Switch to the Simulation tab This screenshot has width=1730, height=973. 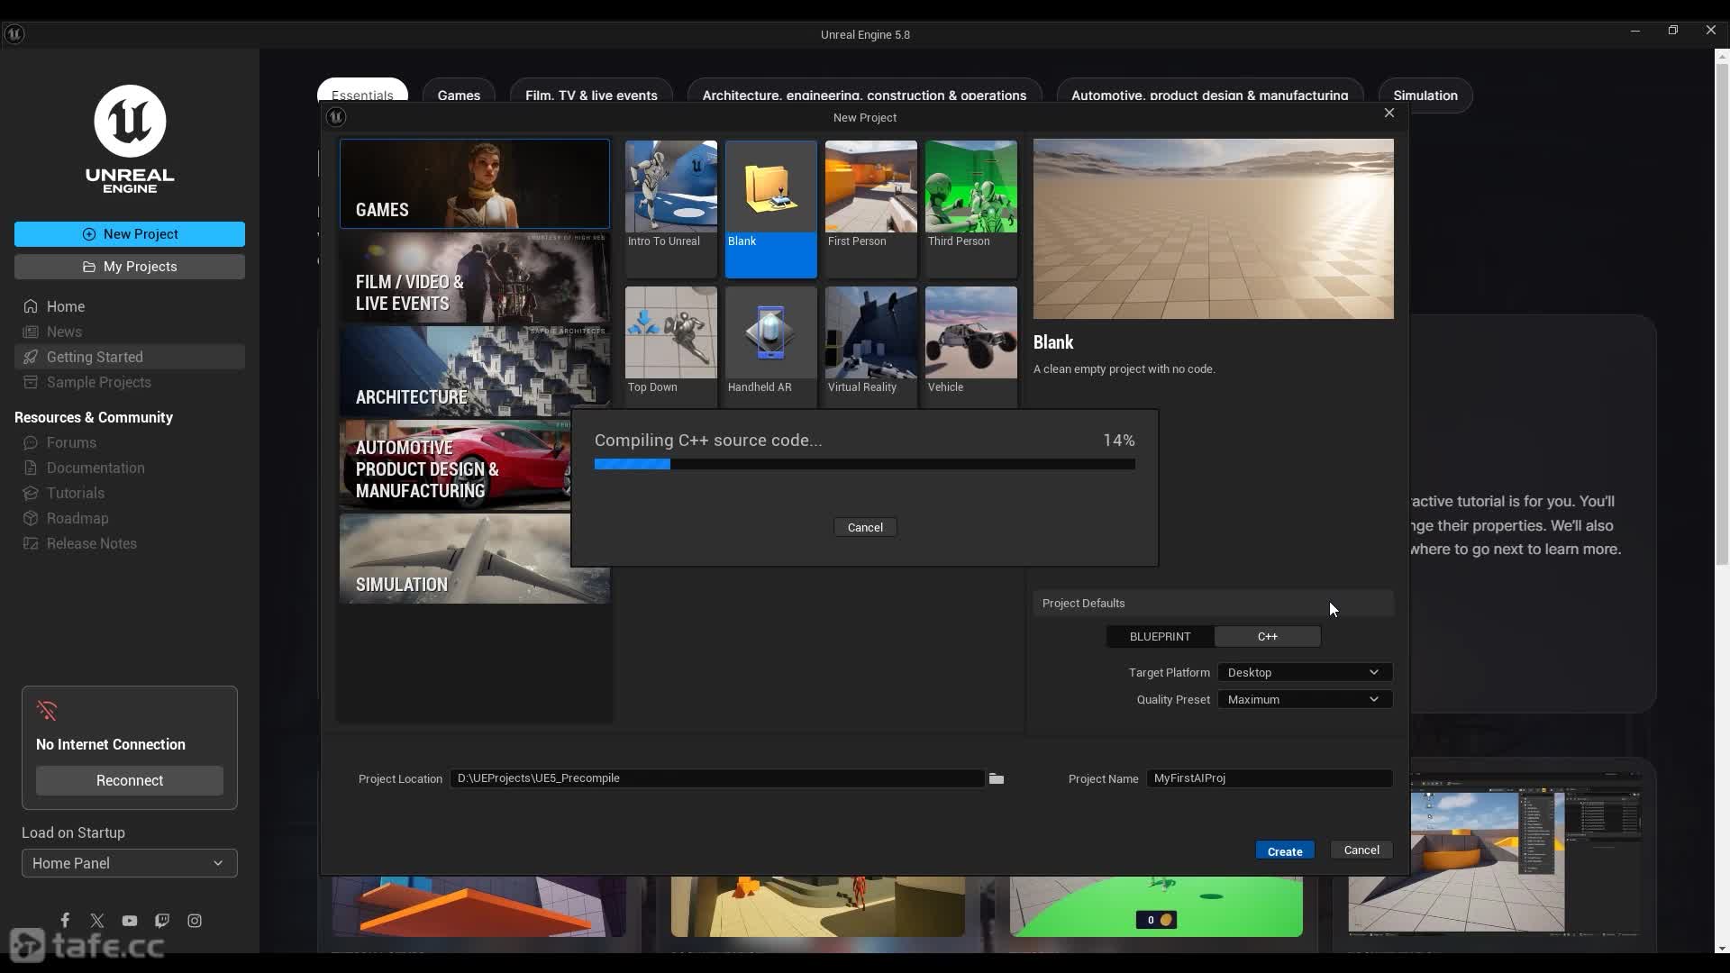(1425, 95)
